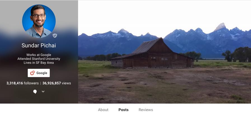Image resolution: width=251 pixels, height=115 pixels.
Task: Select the Posts tab
Action: (x=123, y=110)
